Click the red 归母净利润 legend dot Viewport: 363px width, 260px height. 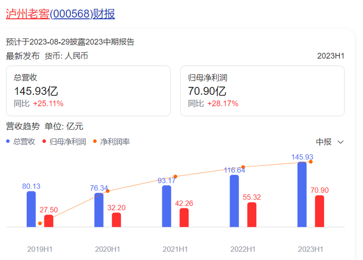pos(44,141)
